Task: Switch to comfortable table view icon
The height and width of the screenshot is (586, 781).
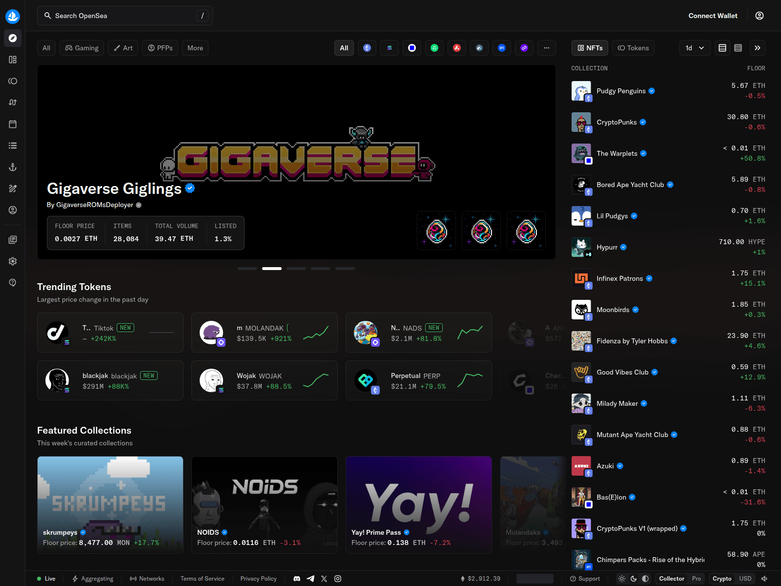Action: point(722,48)
